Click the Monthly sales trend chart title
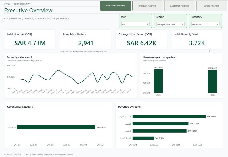The height and width of the screenshot is (157, 228). pyautogui.click(x=19, y=57)
